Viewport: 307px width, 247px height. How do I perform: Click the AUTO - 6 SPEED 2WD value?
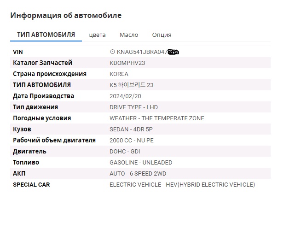pyautogui.click(x=138, y=174)
